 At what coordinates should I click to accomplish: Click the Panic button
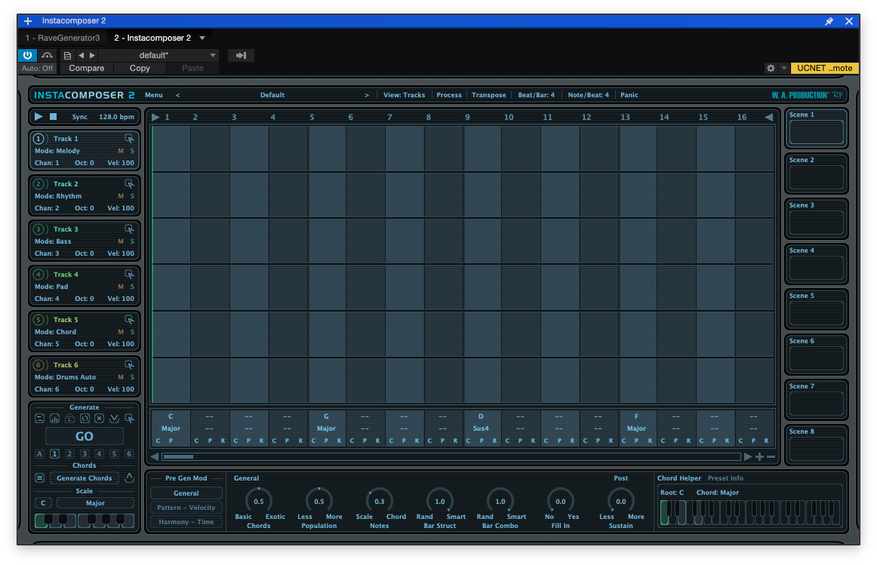tap(629, 95)
